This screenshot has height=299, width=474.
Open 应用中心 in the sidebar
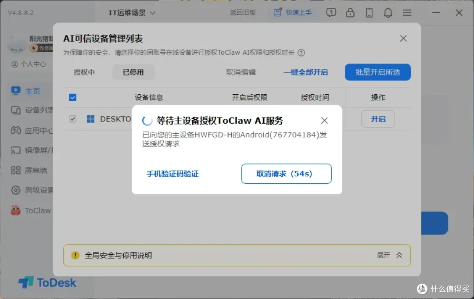pyautogui.click(x=32, y=131)
